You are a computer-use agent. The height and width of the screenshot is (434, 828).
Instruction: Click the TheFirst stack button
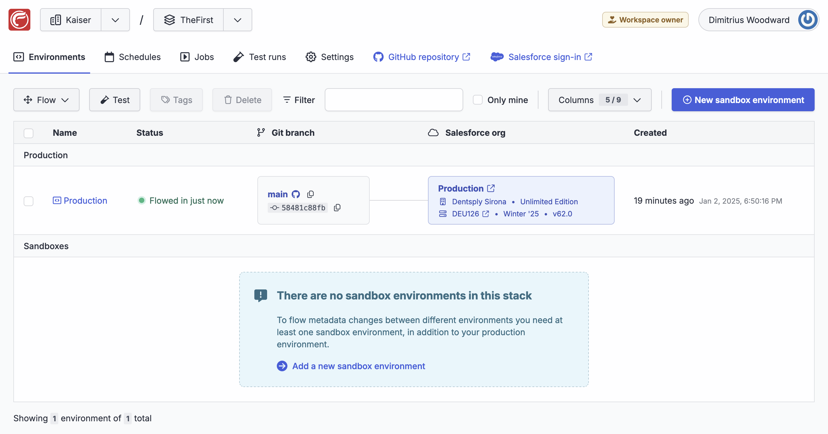(x=188, y=20)
